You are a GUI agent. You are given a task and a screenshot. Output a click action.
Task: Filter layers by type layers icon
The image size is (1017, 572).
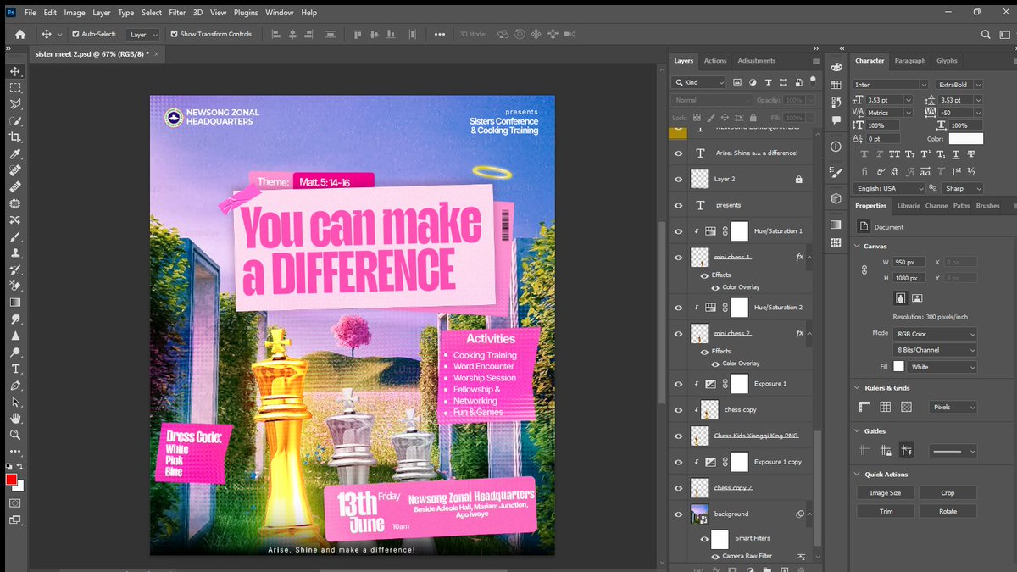(768, 82)
